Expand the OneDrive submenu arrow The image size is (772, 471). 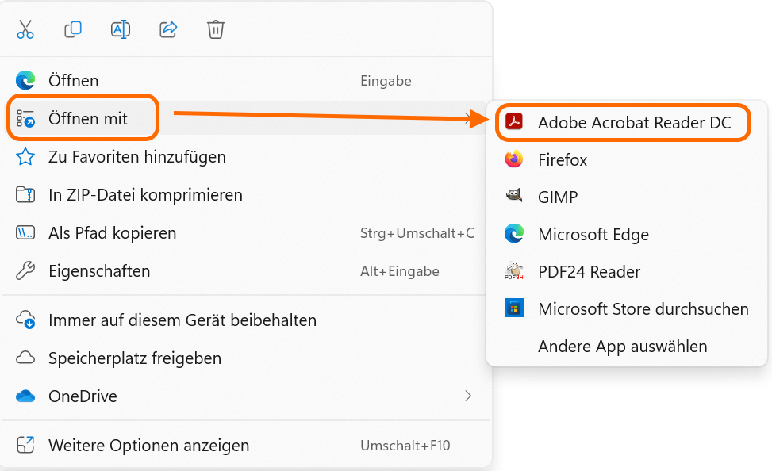(468, 396)
